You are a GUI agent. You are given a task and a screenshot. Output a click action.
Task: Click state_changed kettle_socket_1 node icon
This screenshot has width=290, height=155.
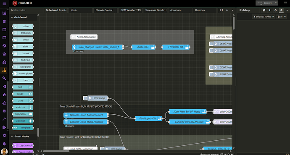74,47
